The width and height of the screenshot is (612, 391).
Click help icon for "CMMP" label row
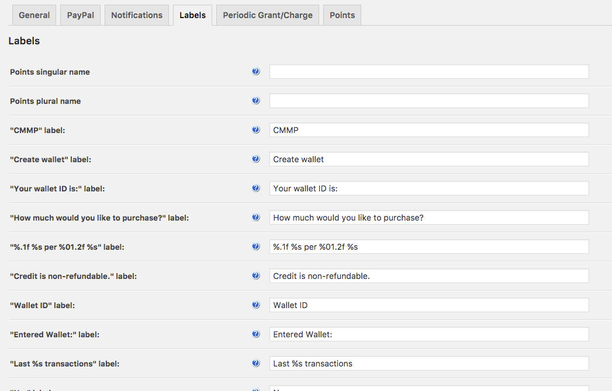click(x=255, y=130)
